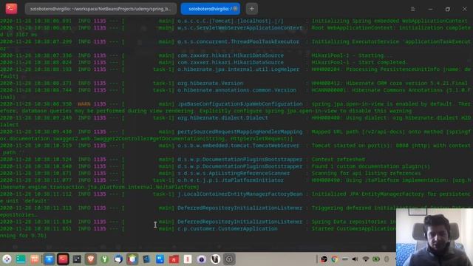
Task: Open the grey gear settings icon in dock
Action: pos(229,259)
